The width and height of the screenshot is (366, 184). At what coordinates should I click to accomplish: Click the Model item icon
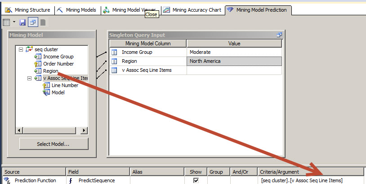coord(46,93)
